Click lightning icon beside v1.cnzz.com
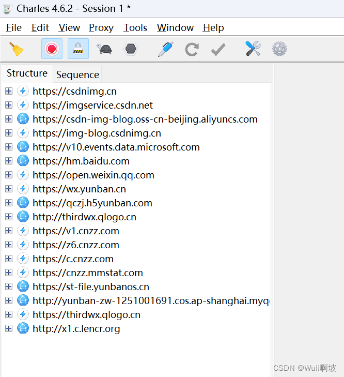The image size is (344, 377). (23, 231)
